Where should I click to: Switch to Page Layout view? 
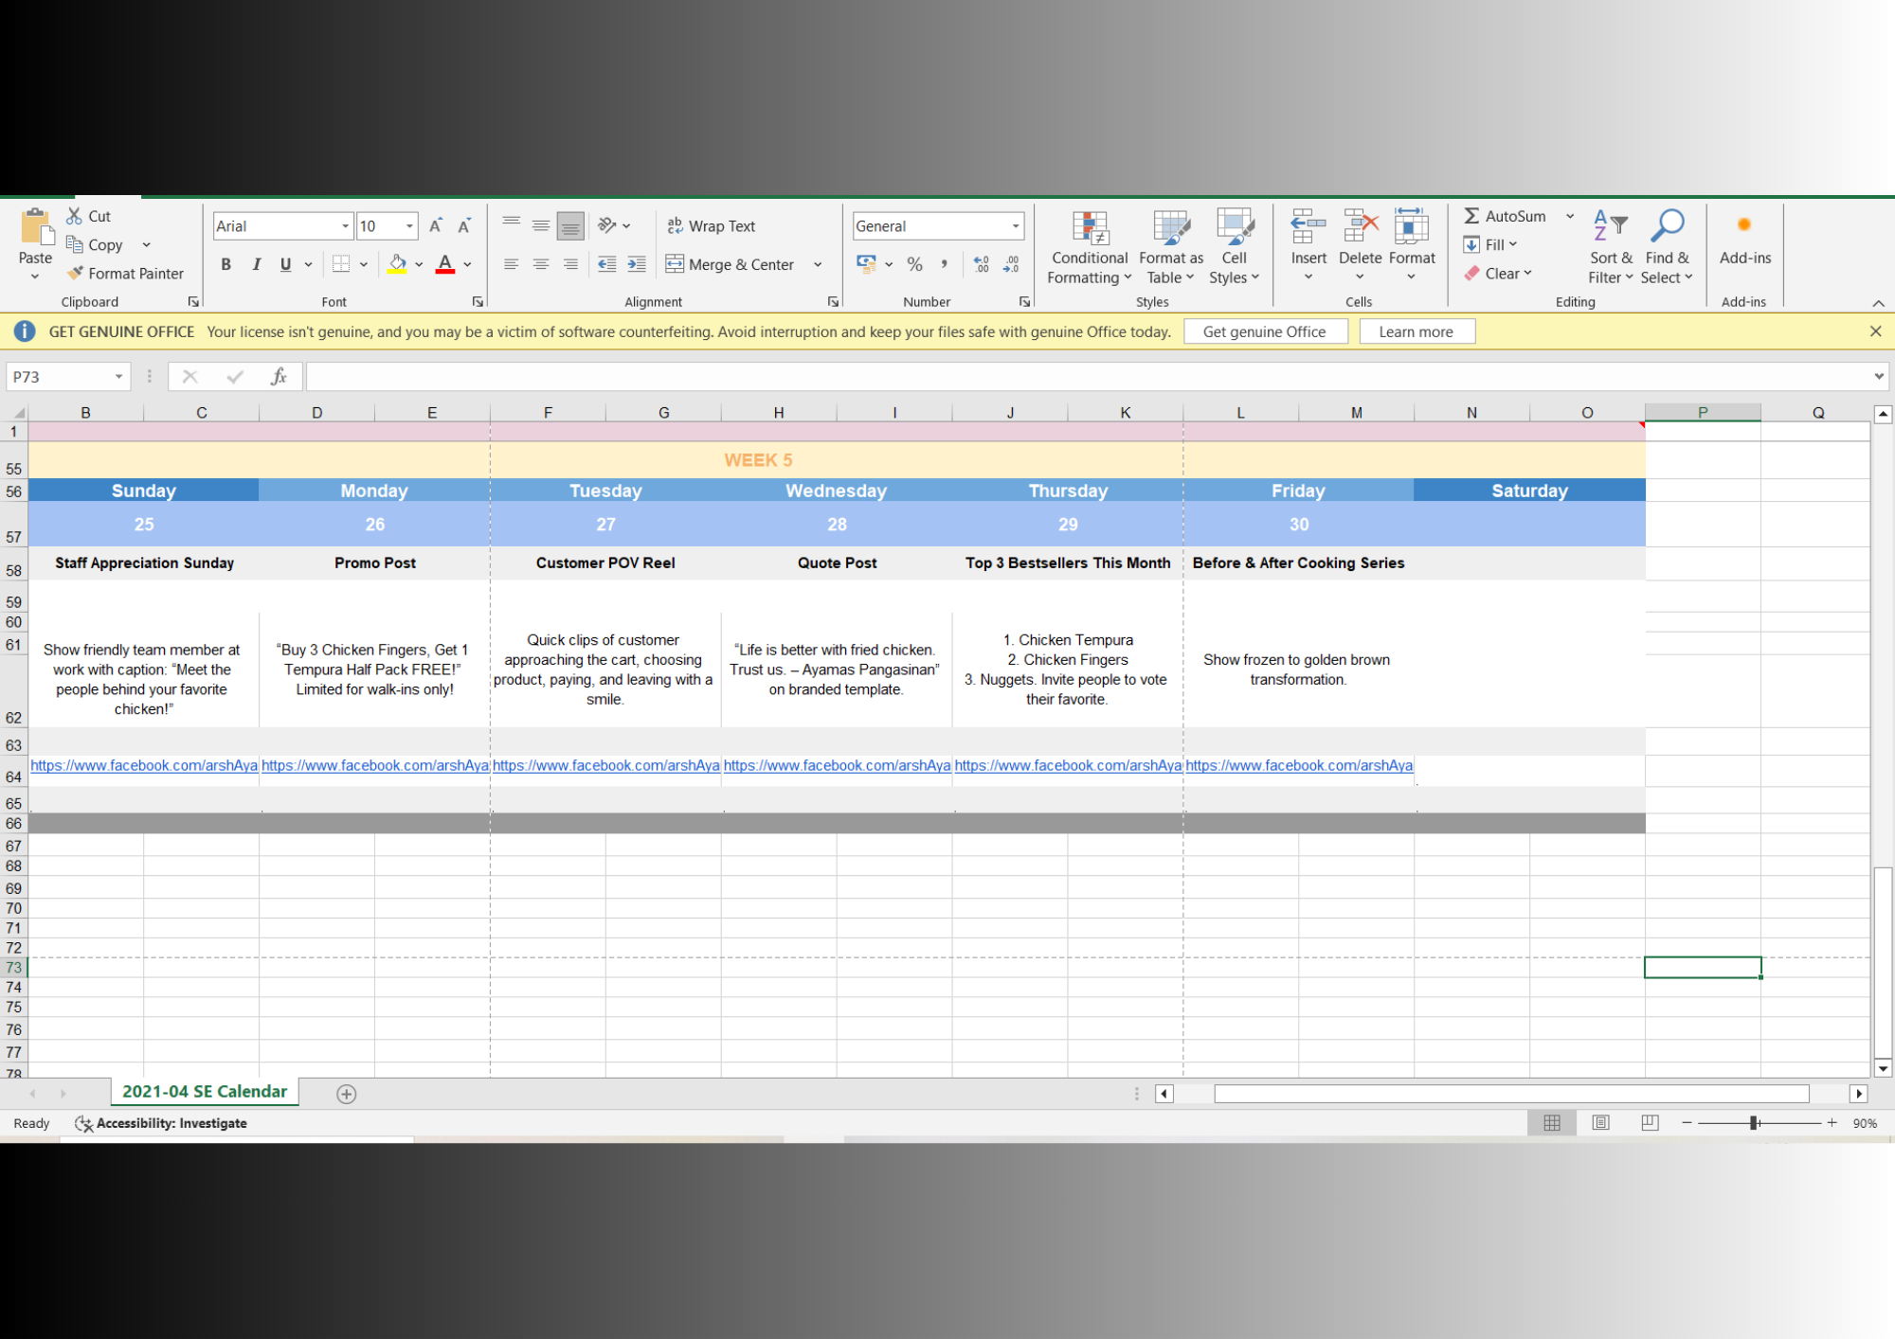(x=1601, y=1122)
